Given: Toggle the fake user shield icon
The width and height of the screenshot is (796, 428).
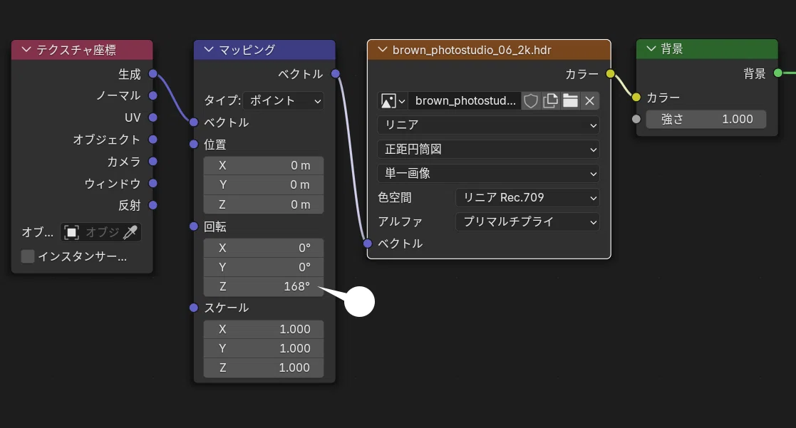Looking at the screenshot, I should point(531,101).
